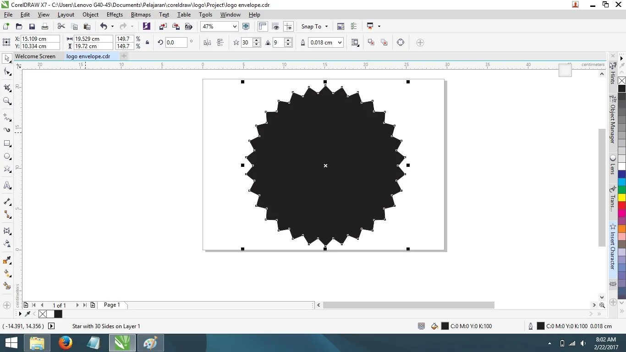Select the Star/Polygon tool

tap(7, 169)
